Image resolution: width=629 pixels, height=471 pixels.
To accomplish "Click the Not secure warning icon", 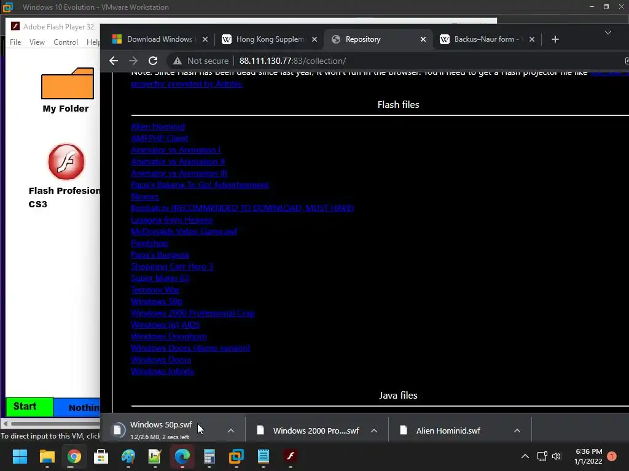I will pos(178,61).
